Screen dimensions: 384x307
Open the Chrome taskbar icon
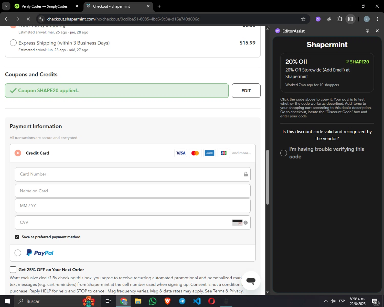123,301
